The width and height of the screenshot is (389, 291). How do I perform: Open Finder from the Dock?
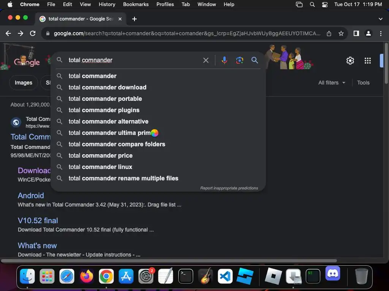tap(27, 276)
